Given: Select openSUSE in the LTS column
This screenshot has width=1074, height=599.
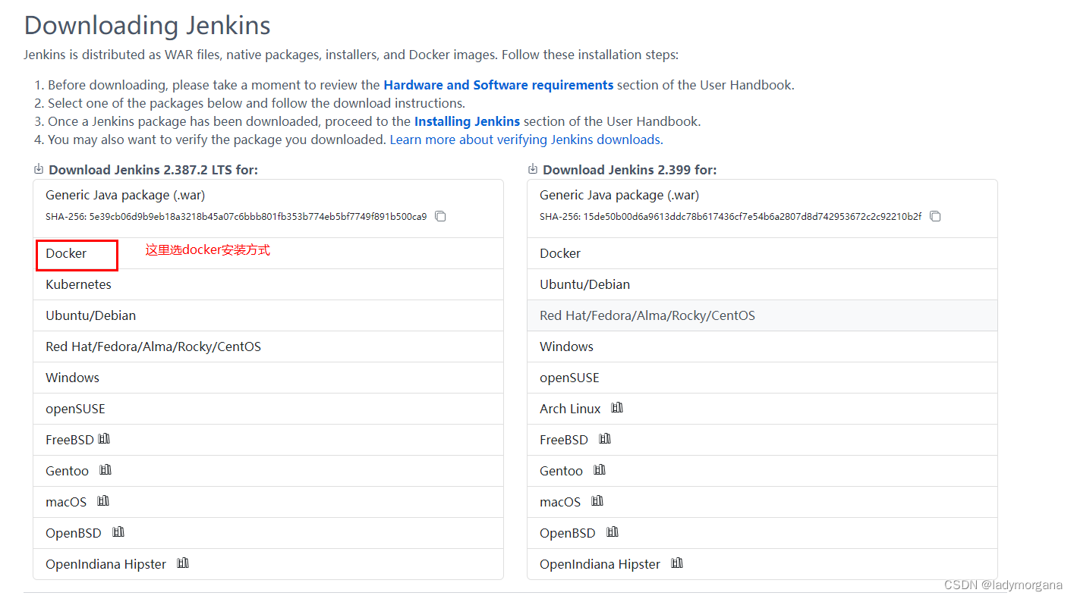Looking at the screenshot, I should (x=75, y=408).
